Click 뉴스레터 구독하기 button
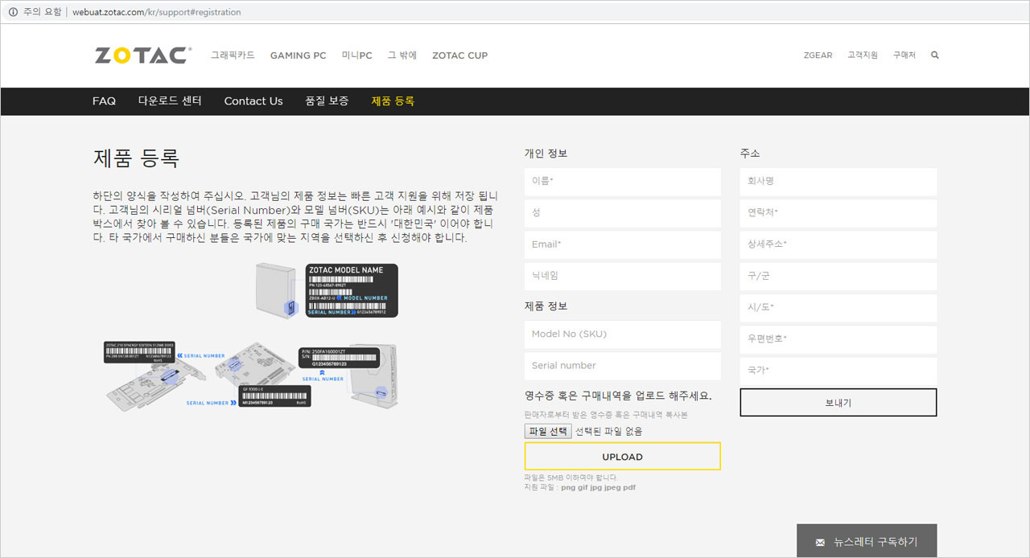This screenshot has height=558, width=1030. [867, 541]
